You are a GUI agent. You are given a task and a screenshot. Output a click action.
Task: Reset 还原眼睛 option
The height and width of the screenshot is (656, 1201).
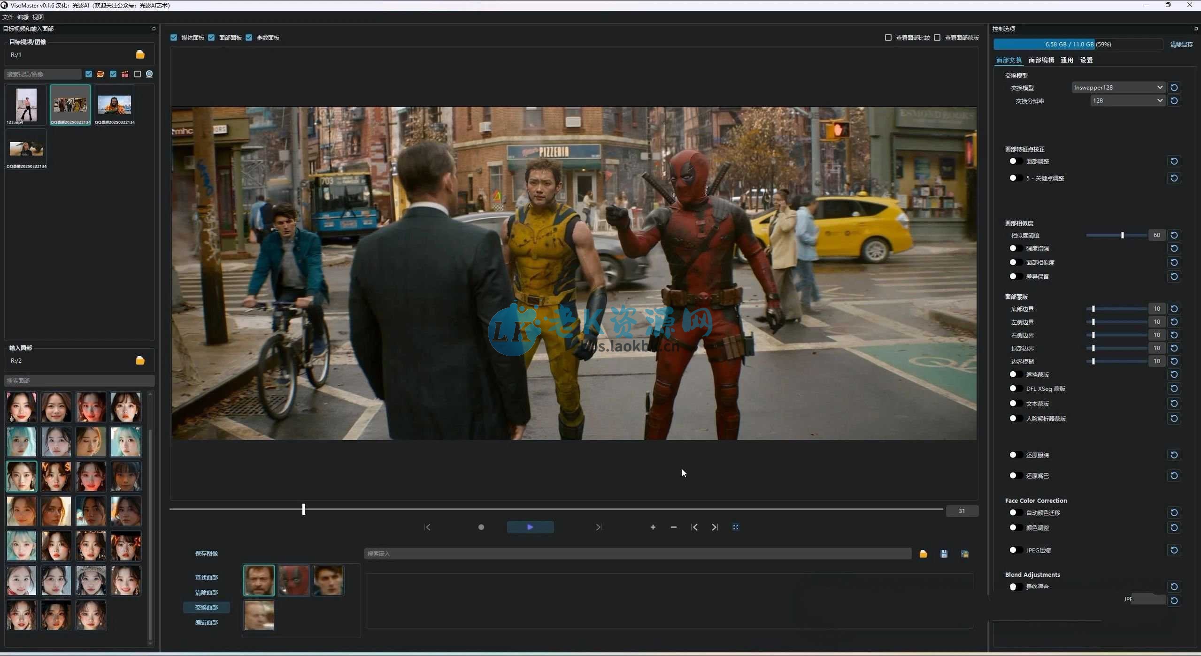1174,455
